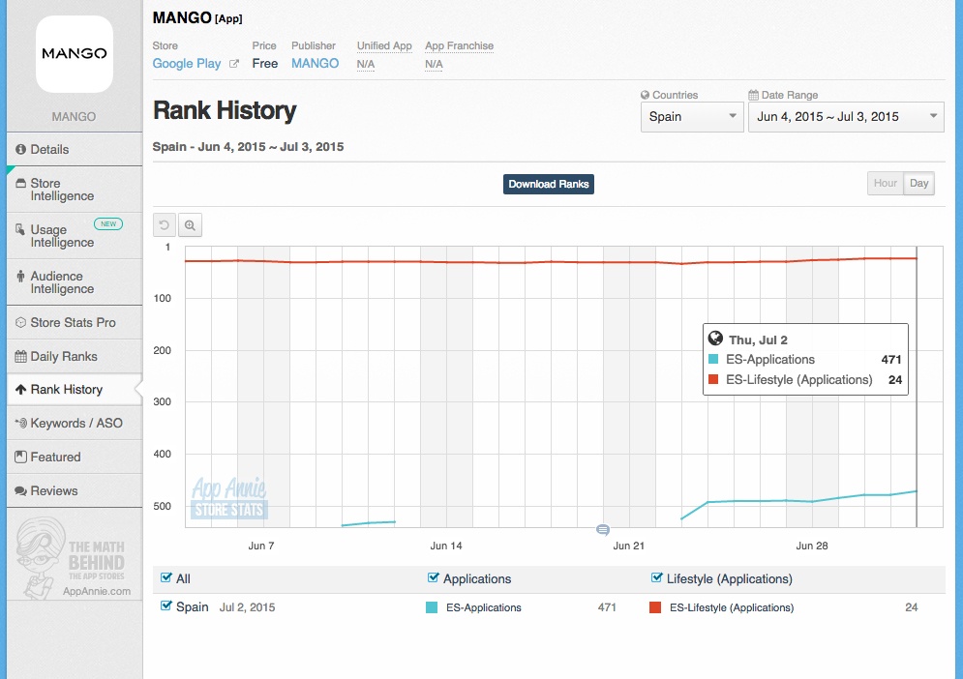
Task: Reset chart zoom with the undo icon
Action: (164, 225)
